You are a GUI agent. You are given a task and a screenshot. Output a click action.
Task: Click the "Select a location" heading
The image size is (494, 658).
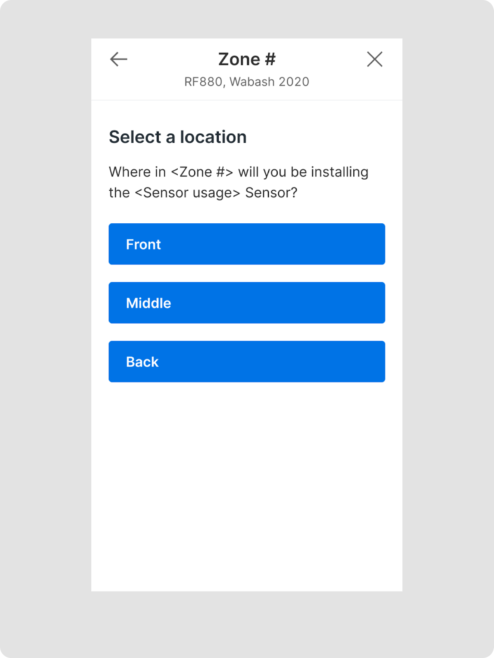[178, 137]
